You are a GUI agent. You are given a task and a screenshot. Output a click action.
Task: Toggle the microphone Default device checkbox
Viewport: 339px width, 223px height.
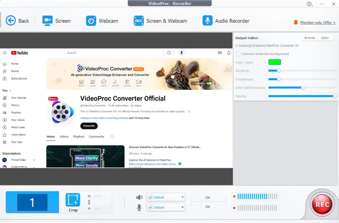click(x=150, y=208)
